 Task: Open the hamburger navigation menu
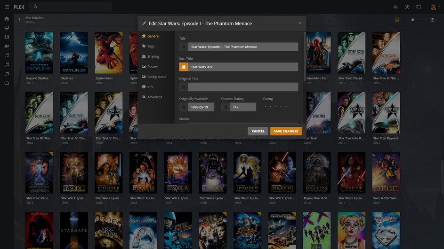click(7, 7)
